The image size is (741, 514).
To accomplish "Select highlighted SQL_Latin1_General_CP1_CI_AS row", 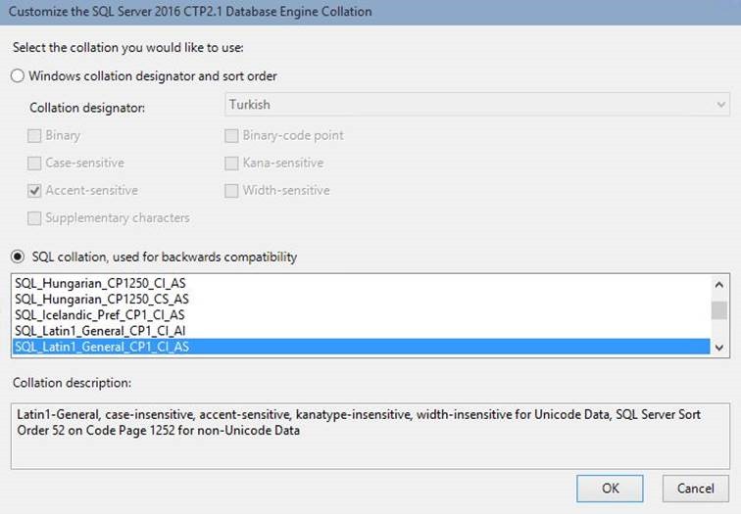I will [x=361, y=347].
